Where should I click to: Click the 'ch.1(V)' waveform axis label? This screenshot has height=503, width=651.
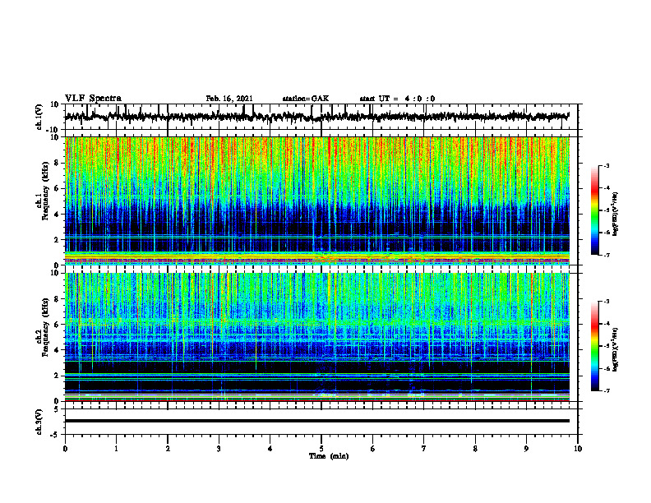(40, 117)
